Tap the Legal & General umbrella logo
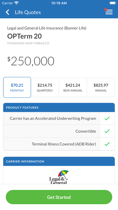Screen dimensions: 118x210 pos(59,177)
